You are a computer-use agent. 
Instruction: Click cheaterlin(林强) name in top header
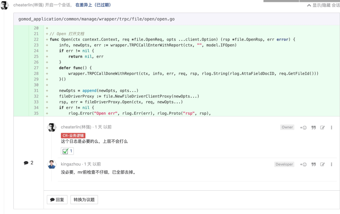point(28,5)
